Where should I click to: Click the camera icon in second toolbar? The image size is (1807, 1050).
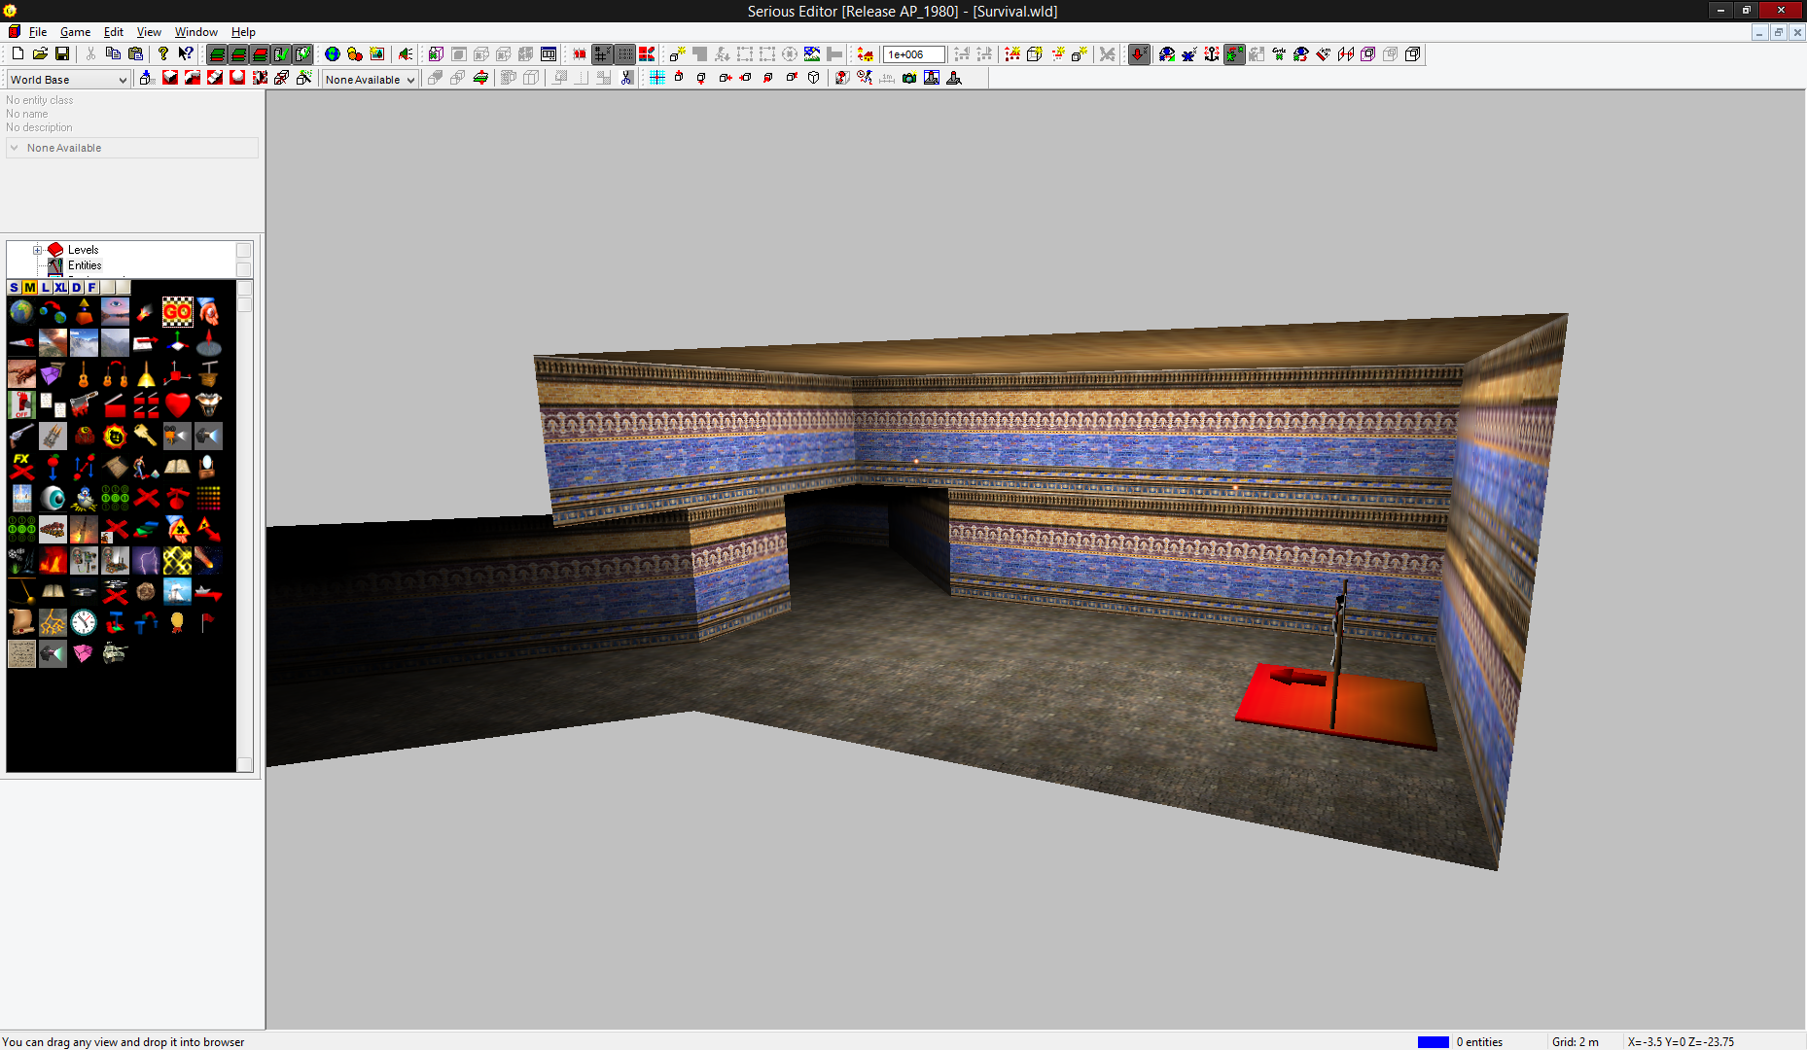pos(909,78)
